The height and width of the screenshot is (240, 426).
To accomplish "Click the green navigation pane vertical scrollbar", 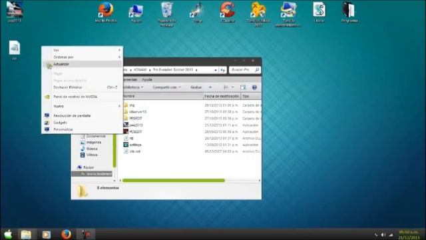I will pyautogui.click(x=114, y=150).
